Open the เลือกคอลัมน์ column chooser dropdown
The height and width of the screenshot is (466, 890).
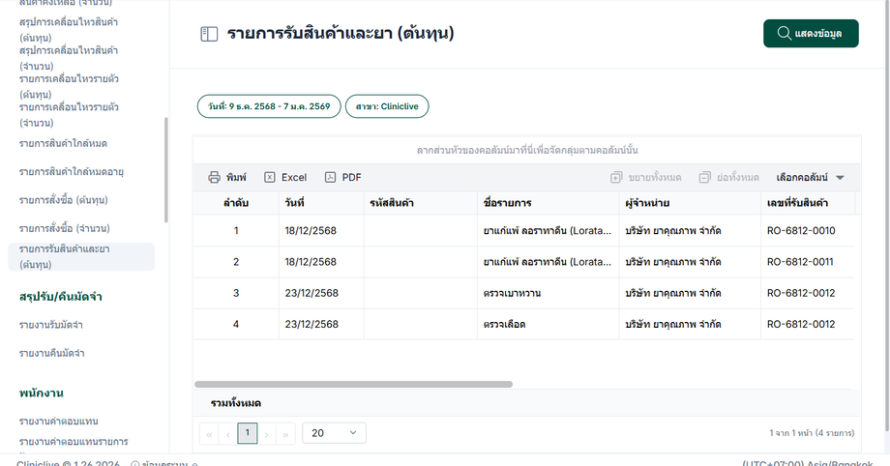click(810, 178)
